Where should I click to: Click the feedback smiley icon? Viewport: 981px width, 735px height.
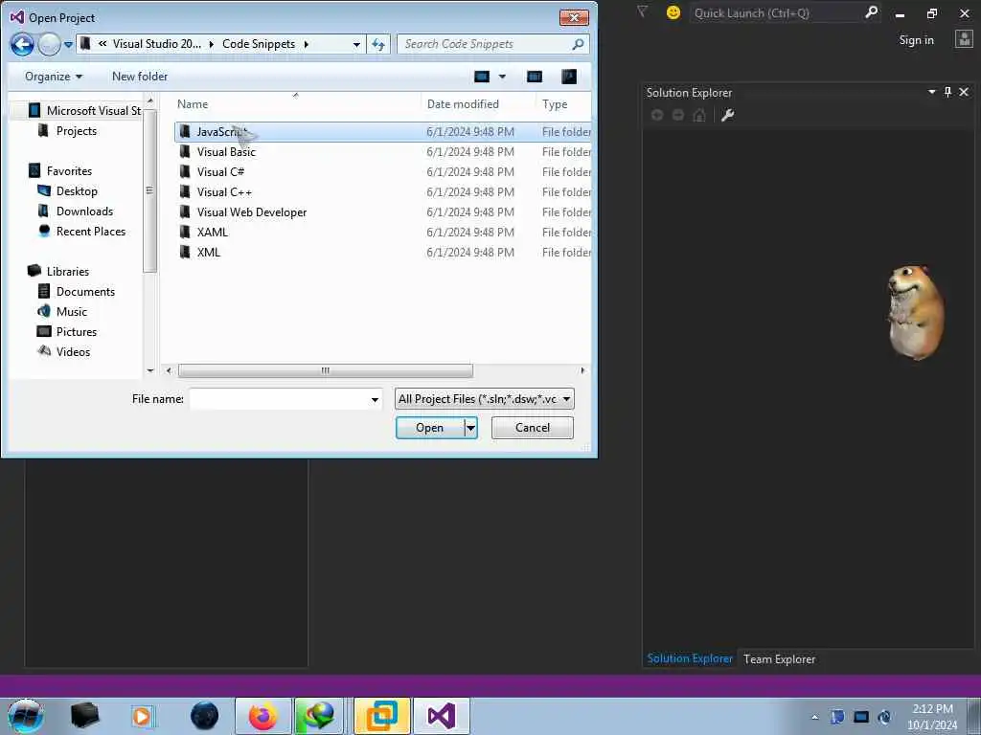[673, 12]
